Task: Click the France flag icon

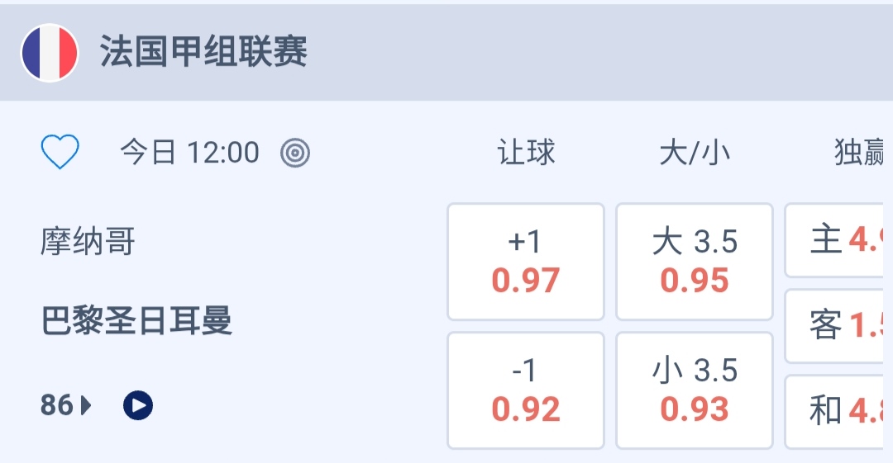Action: 50,53
